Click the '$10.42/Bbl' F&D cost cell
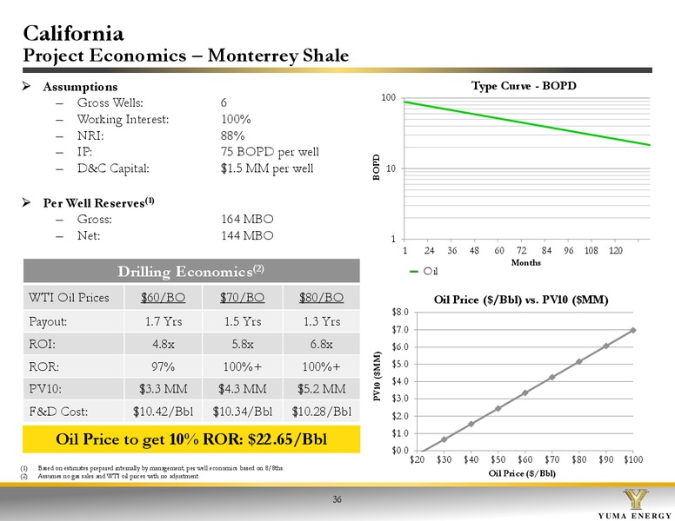 tap(164, 412)
